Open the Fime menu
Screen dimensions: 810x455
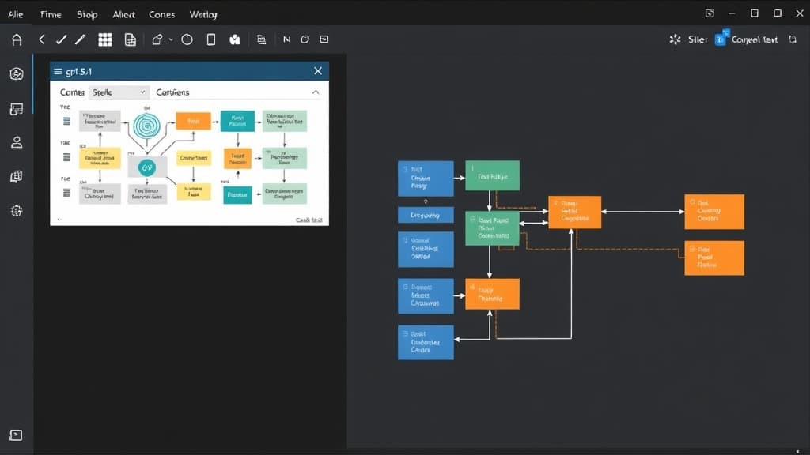click(50, 13)
